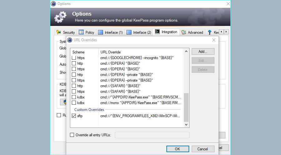Click the URL Override column header
This screenshot has width=281, height=155.
tap(111, 52)
